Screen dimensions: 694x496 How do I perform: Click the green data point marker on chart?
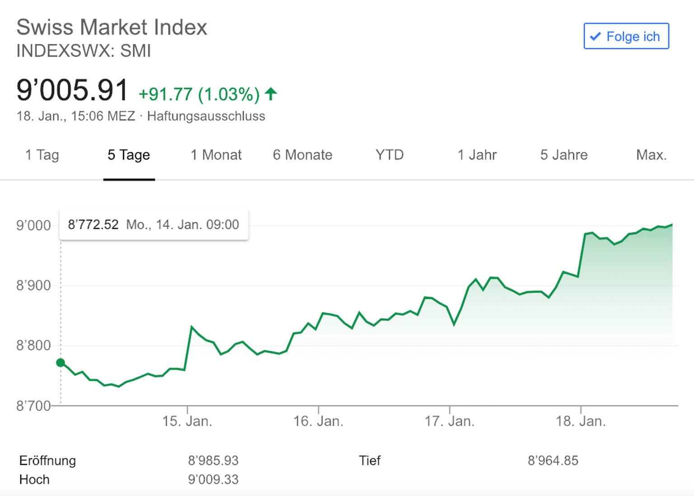61,363
